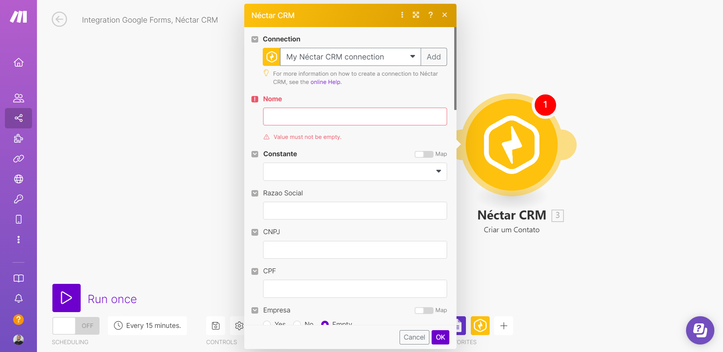
Task: Click the large Néctar CRM module node
Action: pyautogui.click(x=512, y=145)
